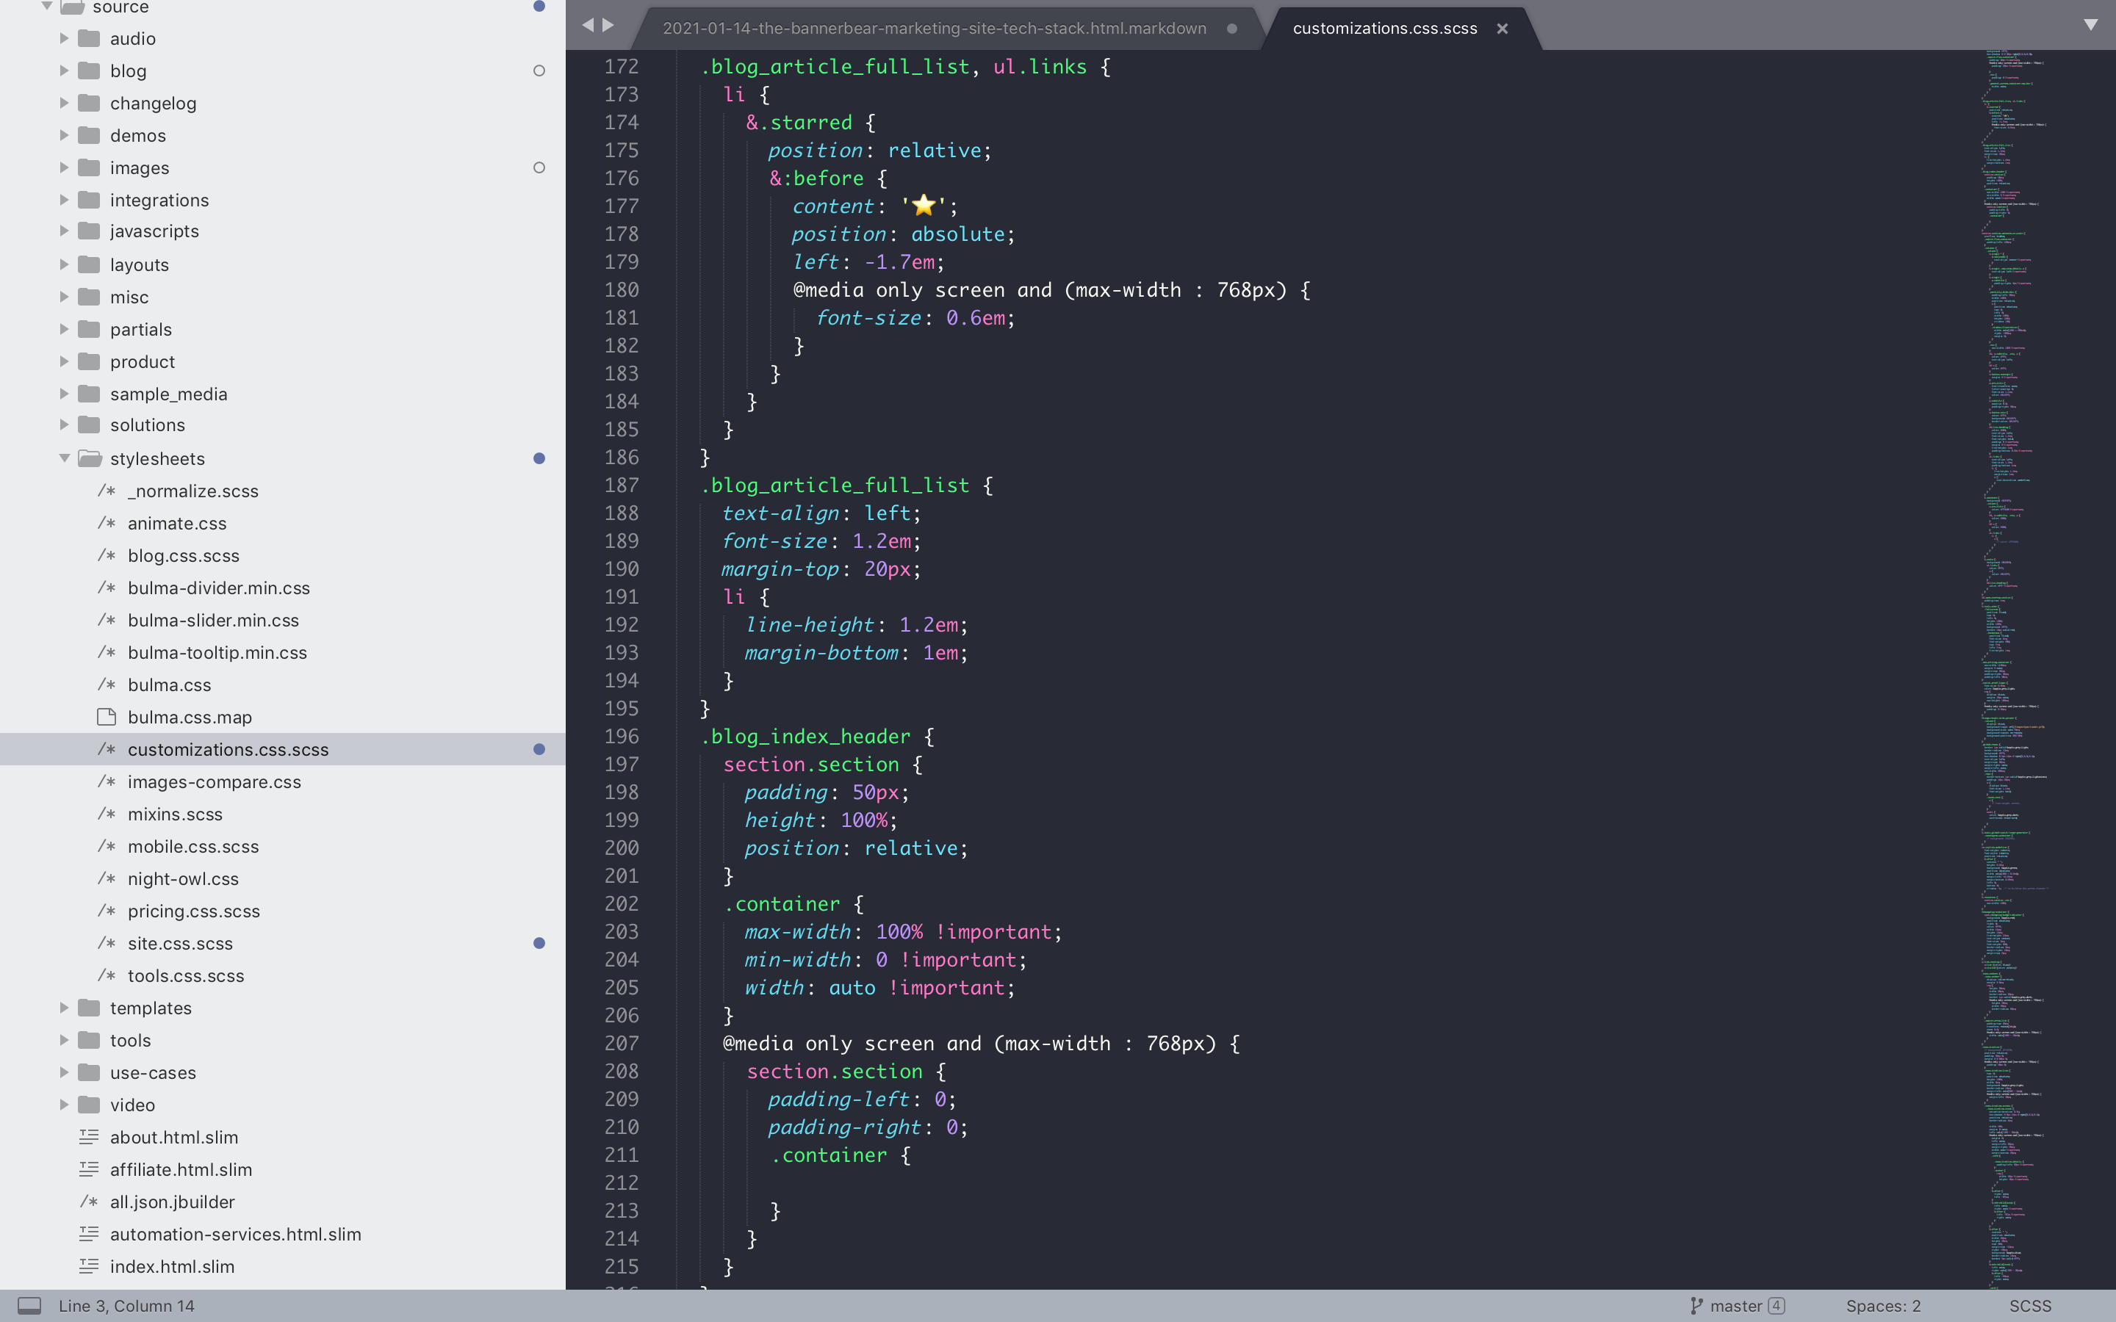Expand the blog folder
This screenshot has height=1322, width=2116.
(64, 71)
